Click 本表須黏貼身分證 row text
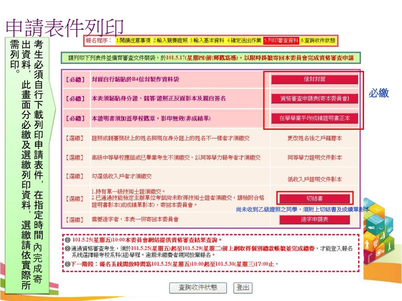This screenshot has height=301, width=402. (159, 98)
